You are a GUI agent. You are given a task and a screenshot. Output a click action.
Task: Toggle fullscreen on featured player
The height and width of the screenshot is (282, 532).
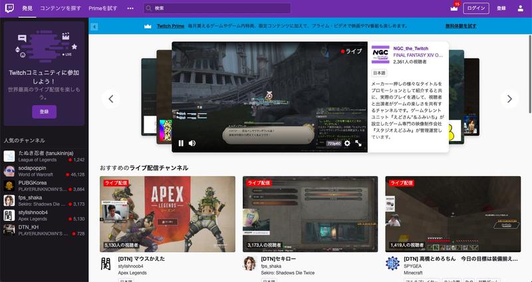(358, 143)
